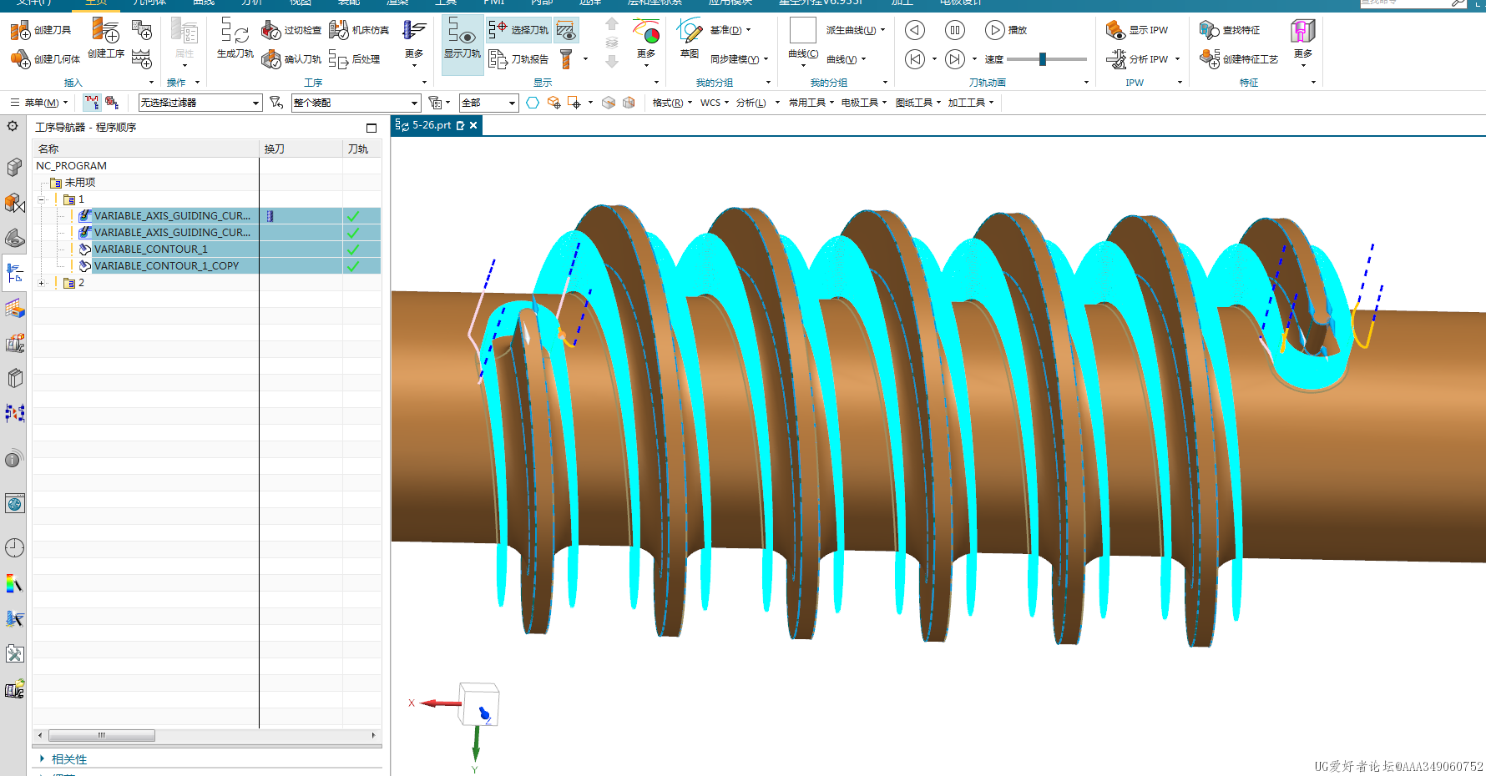This screenshot has width=1486, height=776.
Task: Open 加工工具 menu
Action: [x=971, y=103]
